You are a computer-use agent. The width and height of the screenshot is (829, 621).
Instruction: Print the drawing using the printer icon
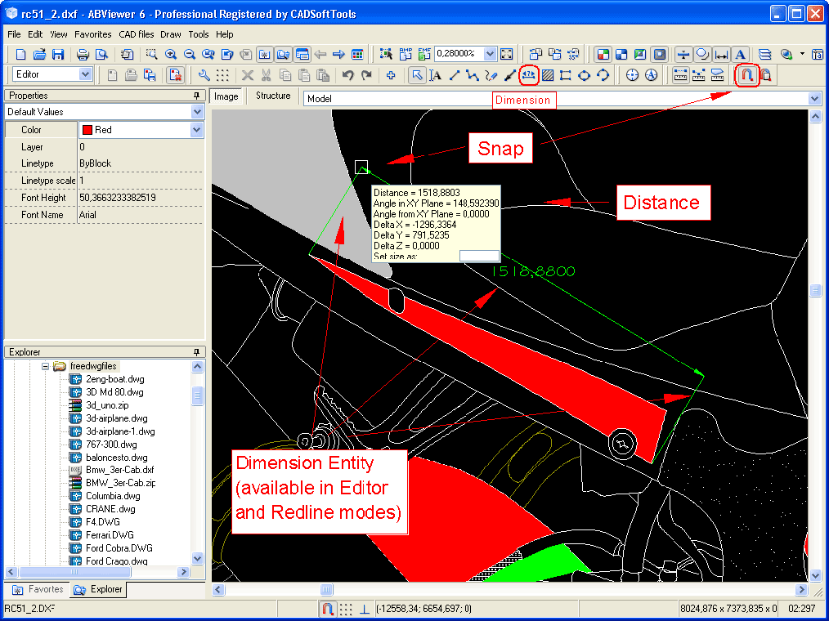(83, 55)
